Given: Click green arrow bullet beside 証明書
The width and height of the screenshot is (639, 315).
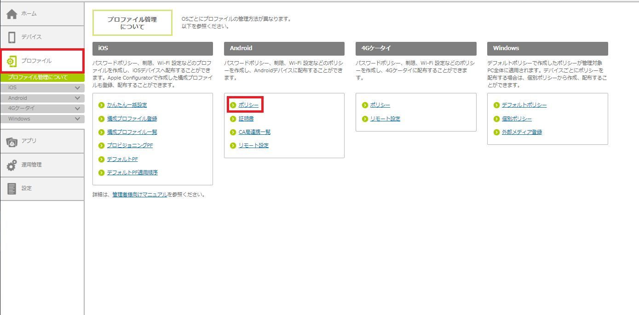Looking at the screenshot, I should pos(233,119).
